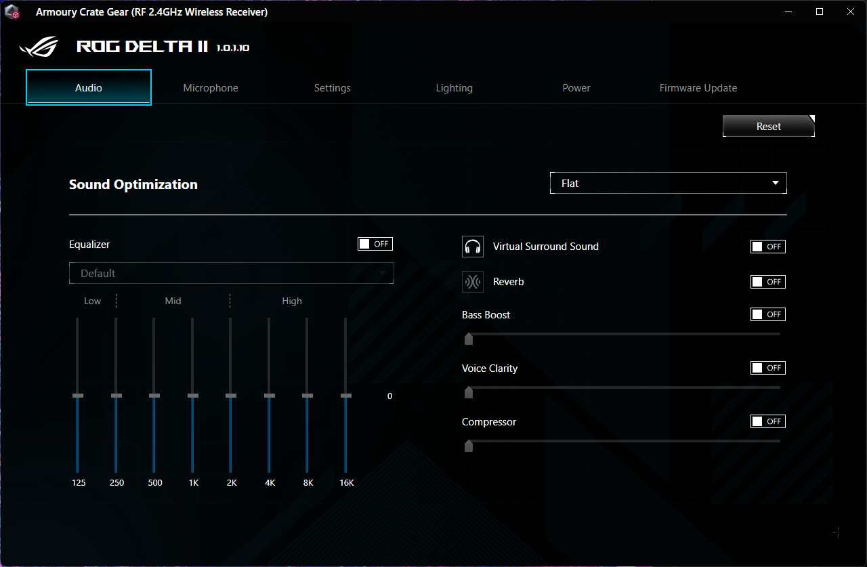Click the window title Armoury Crate Gear
Screen dimensions: 867x567
click(152, 12)
